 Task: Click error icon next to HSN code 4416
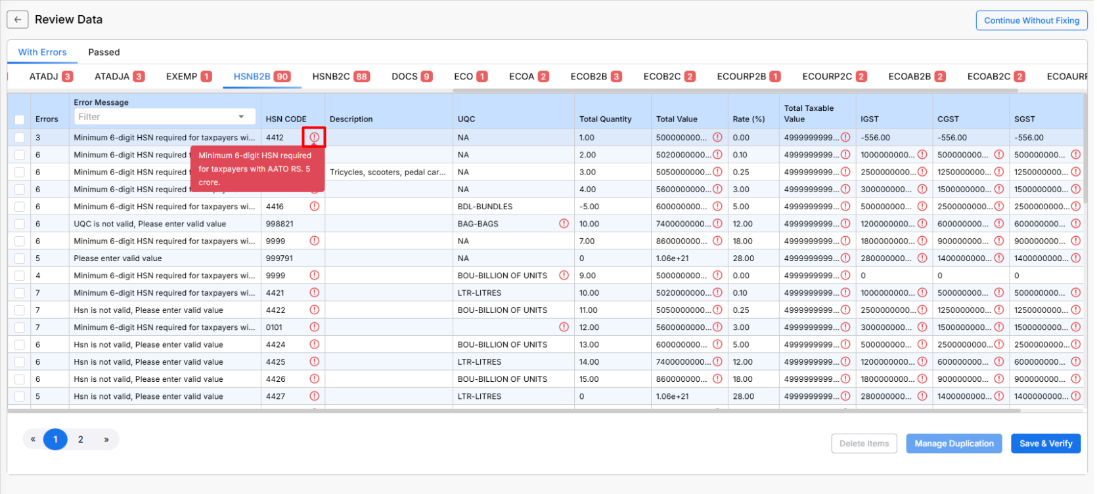pos(314,206)
